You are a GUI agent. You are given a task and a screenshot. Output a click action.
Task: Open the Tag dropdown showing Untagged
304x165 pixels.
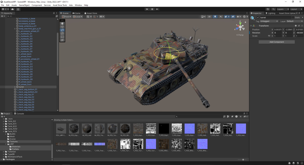coord(269,21)
